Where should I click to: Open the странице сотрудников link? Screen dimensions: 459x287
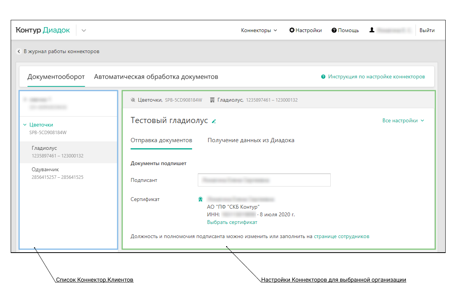(341, 236)
